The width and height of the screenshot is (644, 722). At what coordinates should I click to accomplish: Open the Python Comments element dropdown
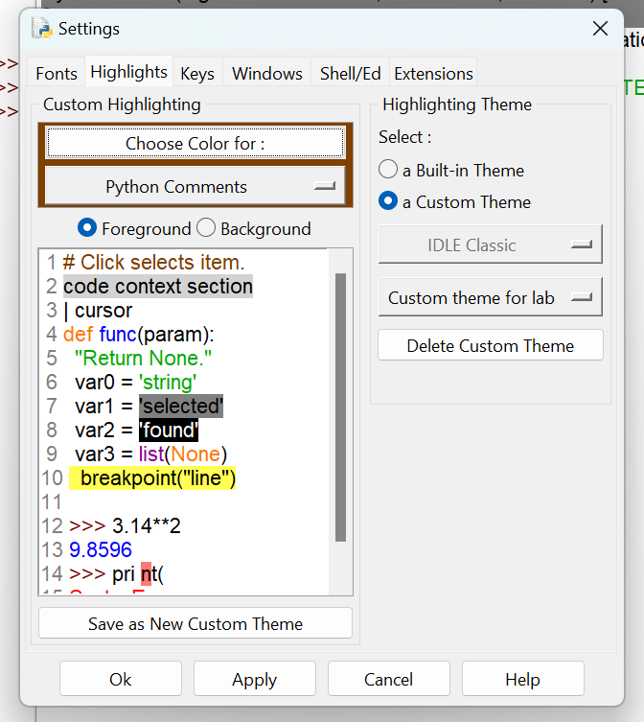tap(195, 187)
